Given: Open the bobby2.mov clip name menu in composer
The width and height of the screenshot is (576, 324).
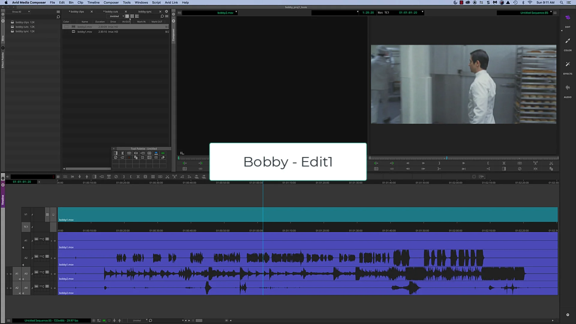Looking at the screenshot, I should click(236, 13).
